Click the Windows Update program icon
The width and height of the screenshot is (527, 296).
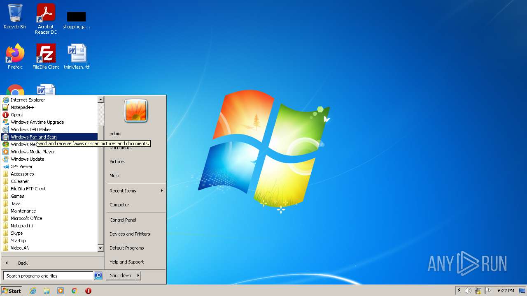pyautogui.click(x=6, y=159)
